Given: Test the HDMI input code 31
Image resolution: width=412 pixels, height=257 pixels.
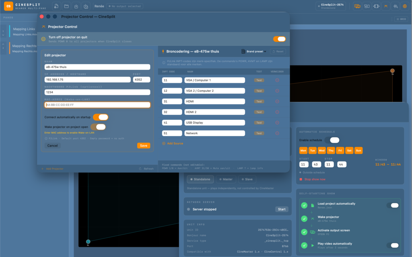Looking at the screenshot, I should pyautogui.click(x=259, y=102).
